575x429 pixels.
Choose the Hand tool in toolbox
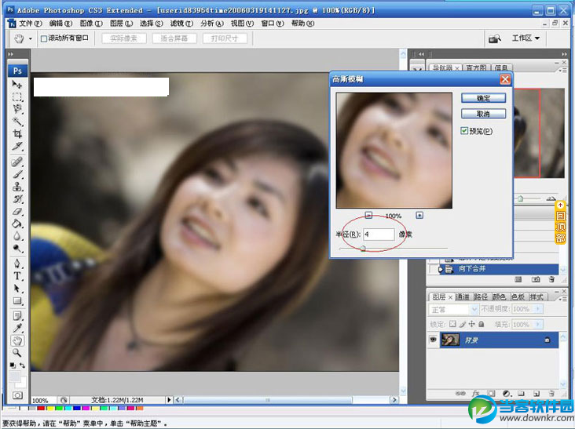pyautogui.click(x=17, y=340)
